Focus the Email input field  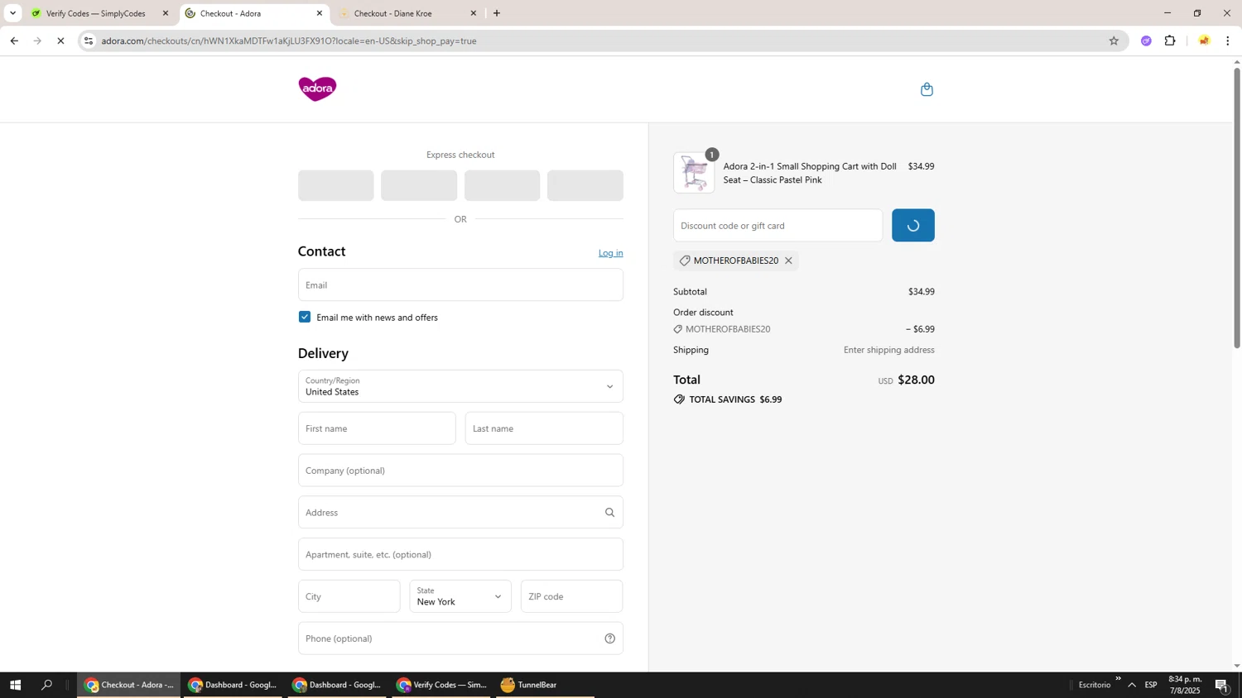[x=460, y=284]
